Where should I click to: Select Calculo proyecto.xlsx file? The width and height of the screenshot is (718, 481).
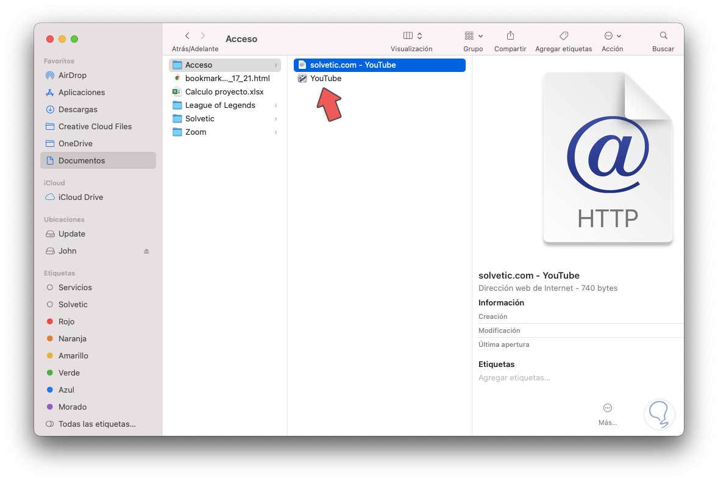[225, 91]
